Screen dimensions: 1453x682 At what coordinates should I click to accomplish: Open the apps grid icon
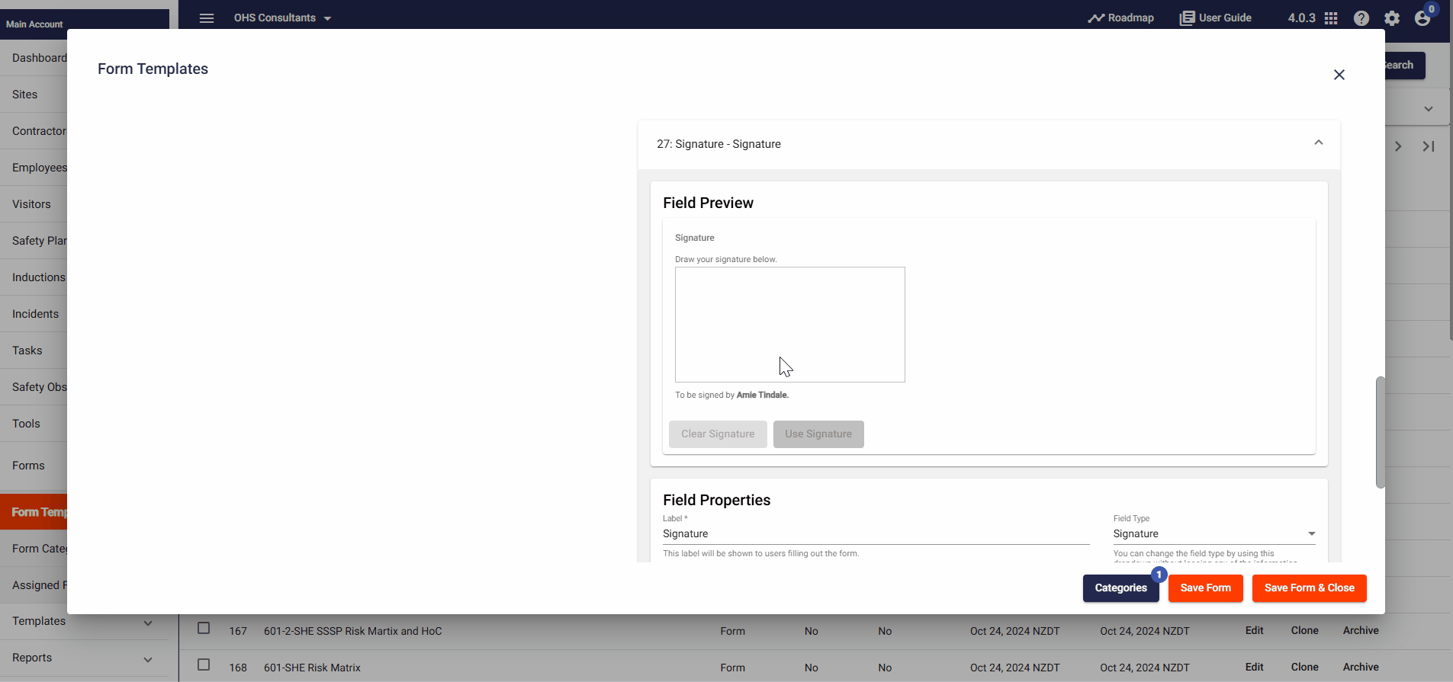click(x=1331, y=18)
